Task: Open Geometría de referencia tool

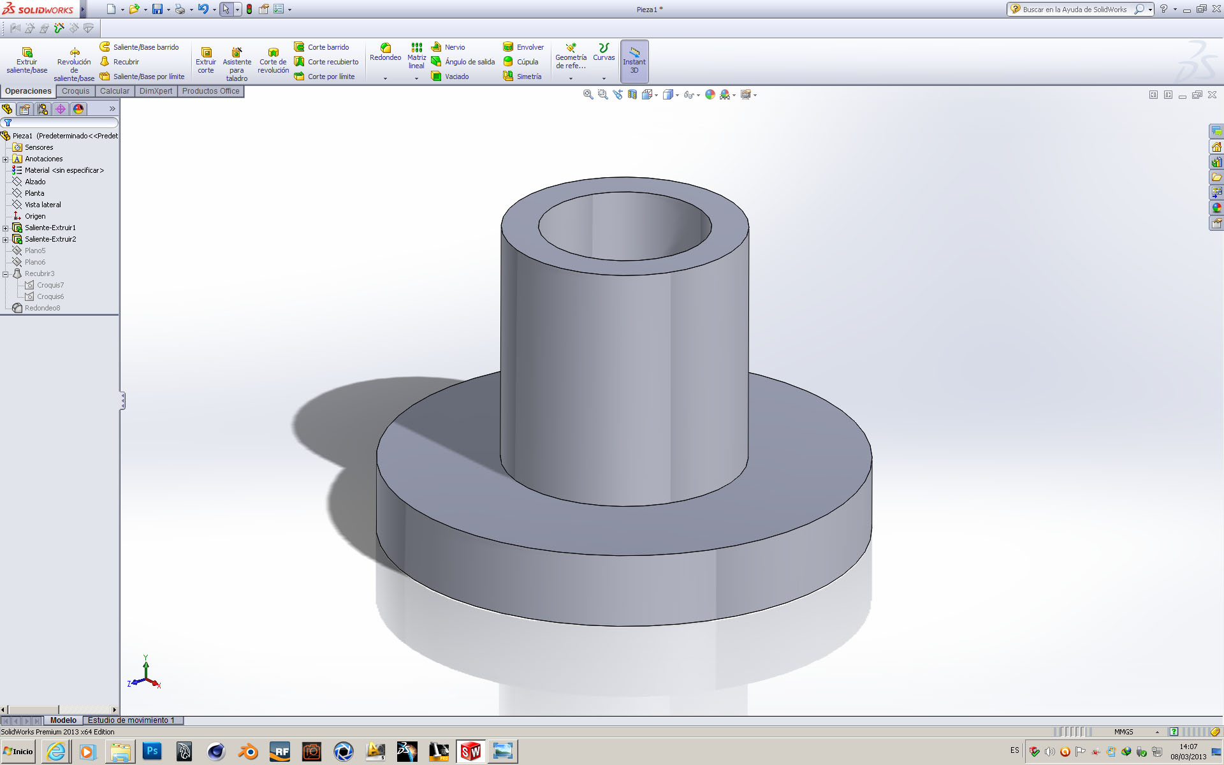Action: tap(571, 56)
